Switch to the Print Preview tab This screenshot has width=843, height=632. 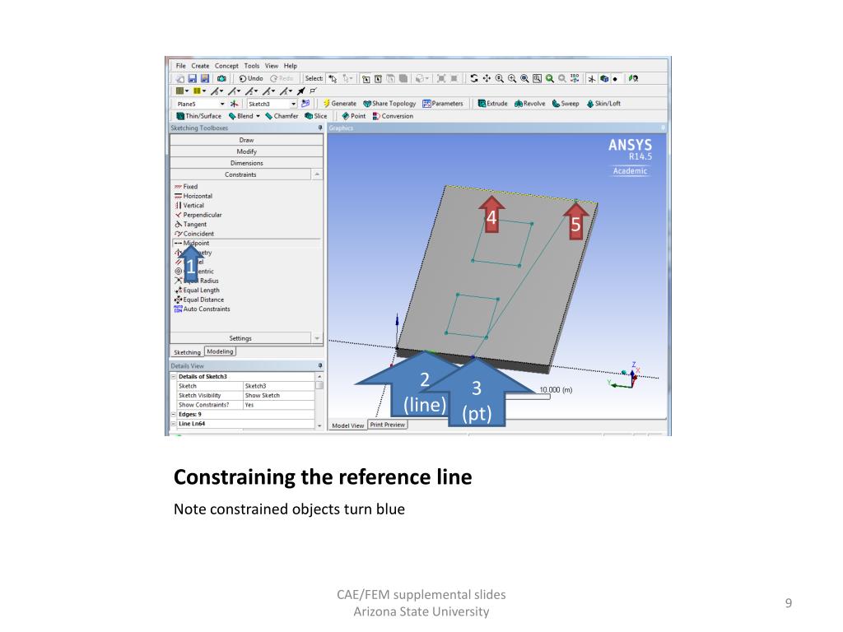[x=387, y=425]
